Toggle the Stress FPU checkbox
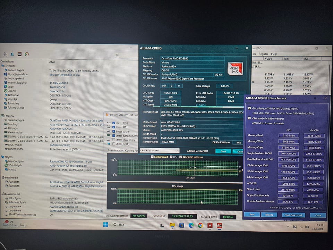 114,127
